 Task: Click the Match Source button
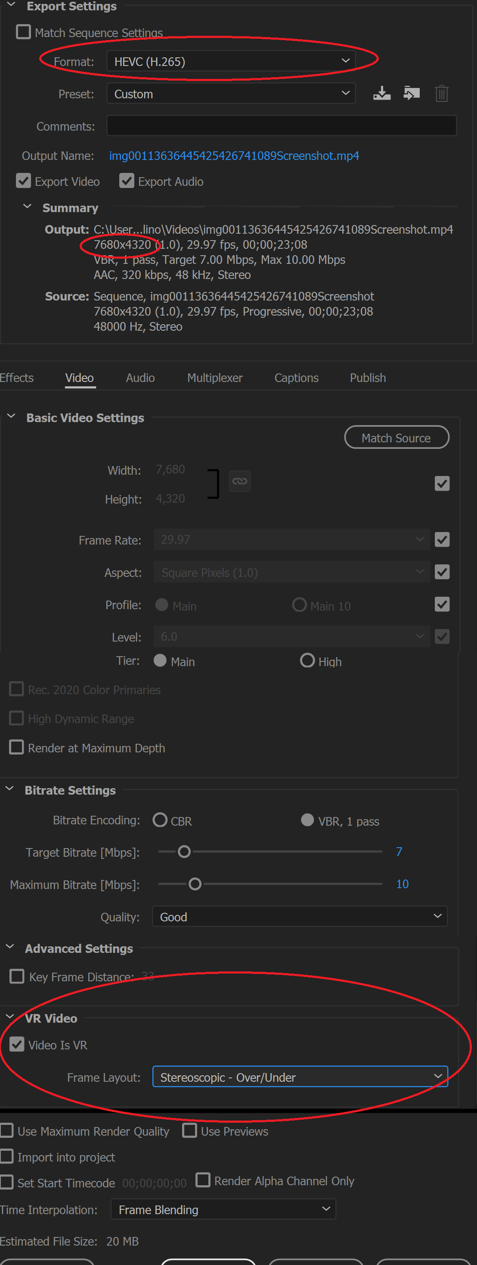[396, 438]
